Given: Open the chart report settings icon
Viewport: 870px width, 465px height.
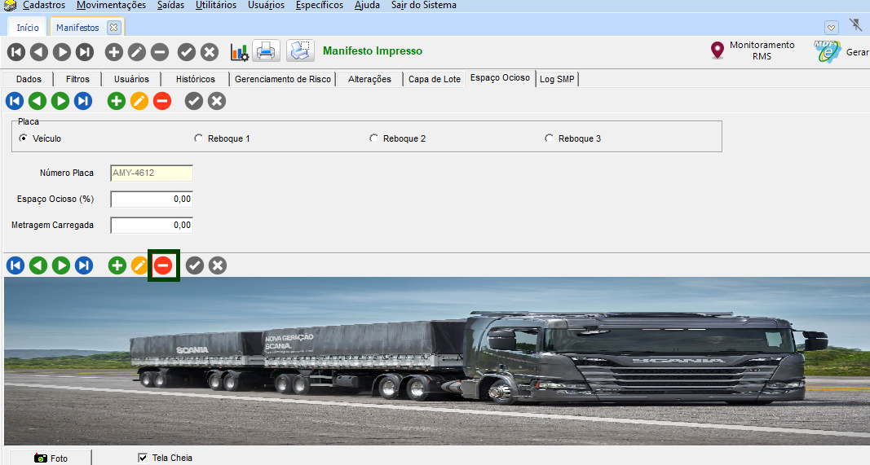Looking at the screenshot, I should pos(239,52).
